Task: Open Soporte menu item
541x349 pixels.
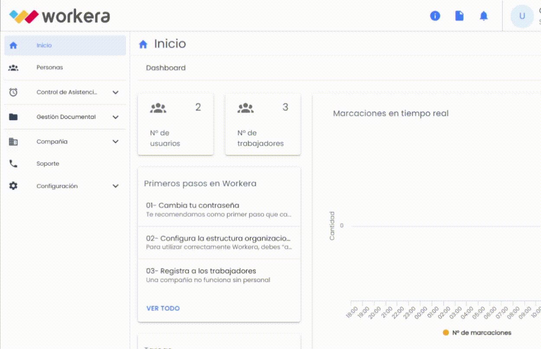Action: pyautogui.click(x=65, y=164)
